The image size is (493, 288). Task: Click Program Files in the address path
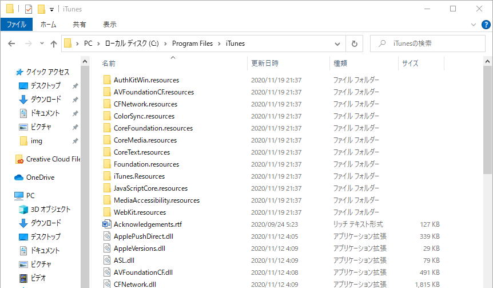(x=192, y=44)
